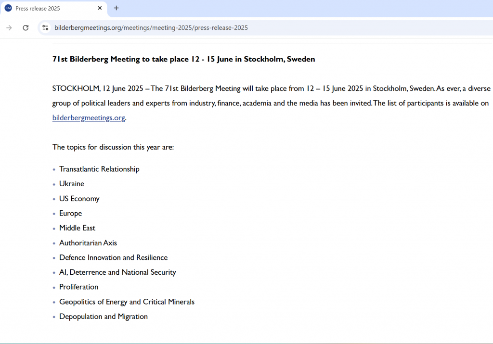Click the Ukraine list item
Screen dimensions: 493x344
click(72, 184)
